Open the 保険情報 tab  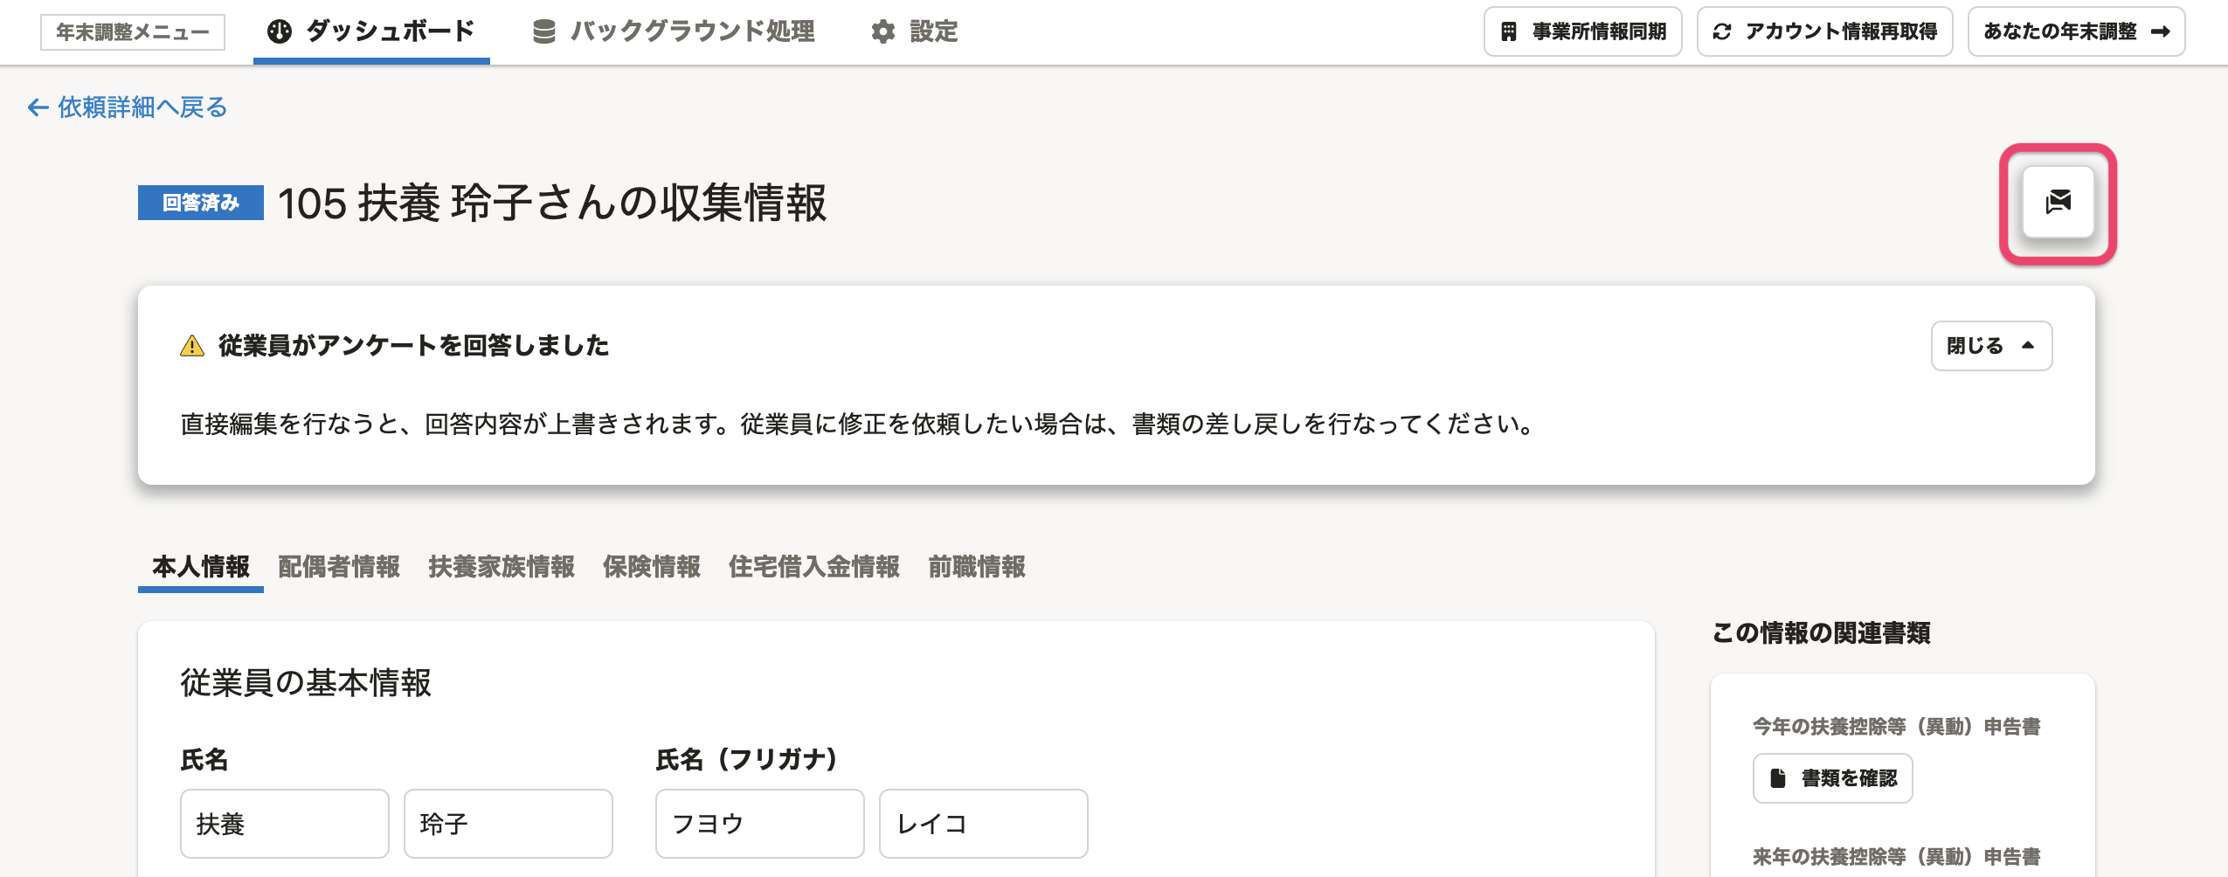[652, 567]
